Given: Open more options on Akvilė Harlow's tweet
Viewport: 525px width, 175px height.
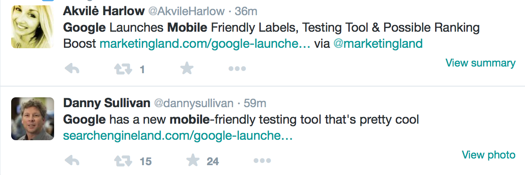Looking at the screenshot, I should (237, 69).
